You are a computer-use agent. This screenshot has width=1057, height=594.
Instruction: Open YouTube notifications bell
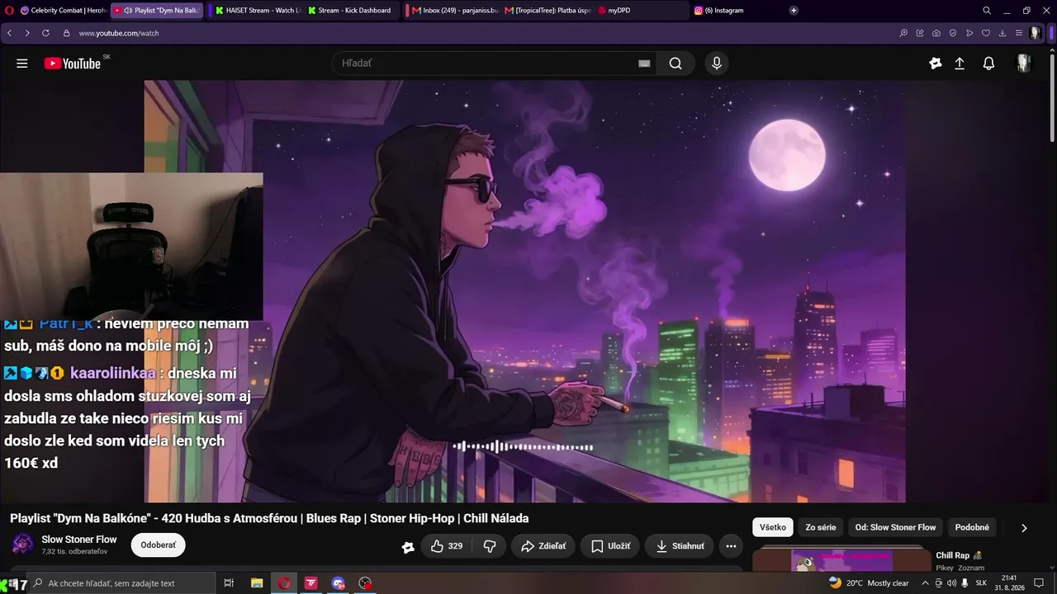[x=988, y=64]
